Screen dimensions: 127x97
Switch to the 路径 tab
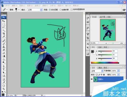pyautogui.click(x=105, y=68)
